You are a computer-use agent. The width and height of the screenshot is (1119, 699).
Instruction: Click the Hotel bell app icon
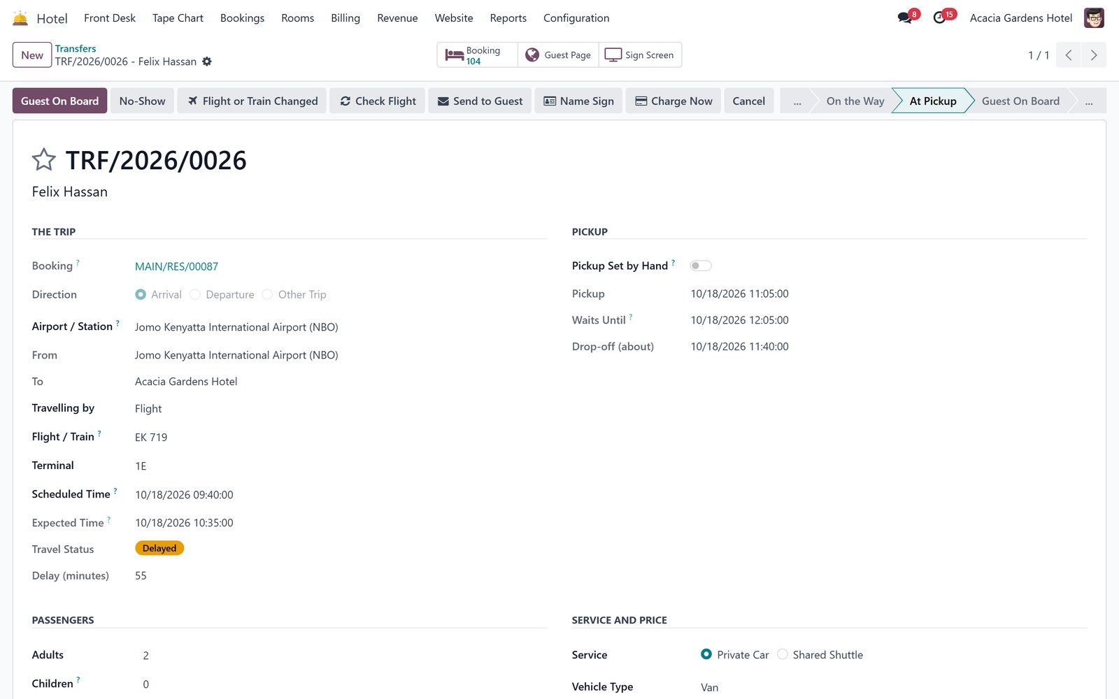[x=20, y=18]
